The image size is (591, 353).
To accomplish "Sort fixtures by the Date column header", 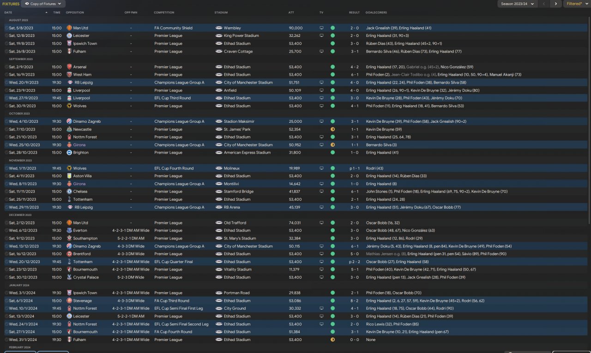I will tap(8, 12).
